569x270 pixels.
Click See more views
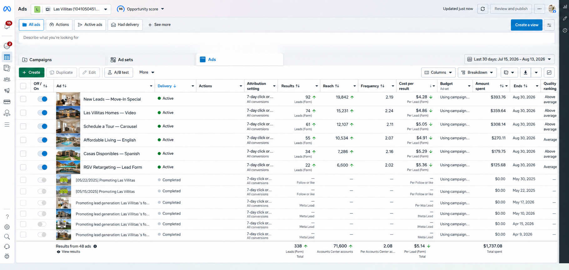pos(159,25)
